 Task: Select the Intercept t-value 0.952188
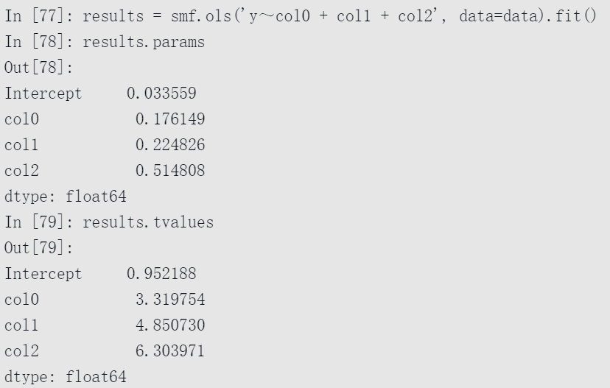click(161, 273)
